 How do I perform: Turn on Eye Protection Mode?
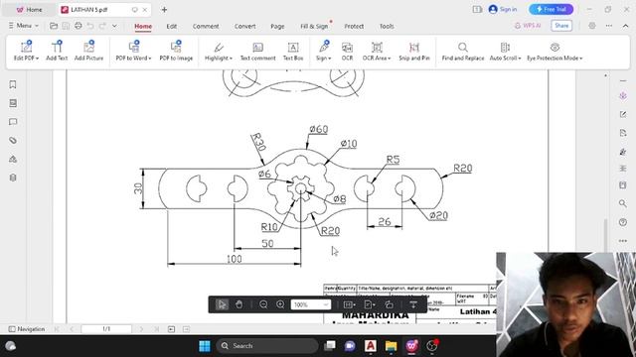click(555, 51)
